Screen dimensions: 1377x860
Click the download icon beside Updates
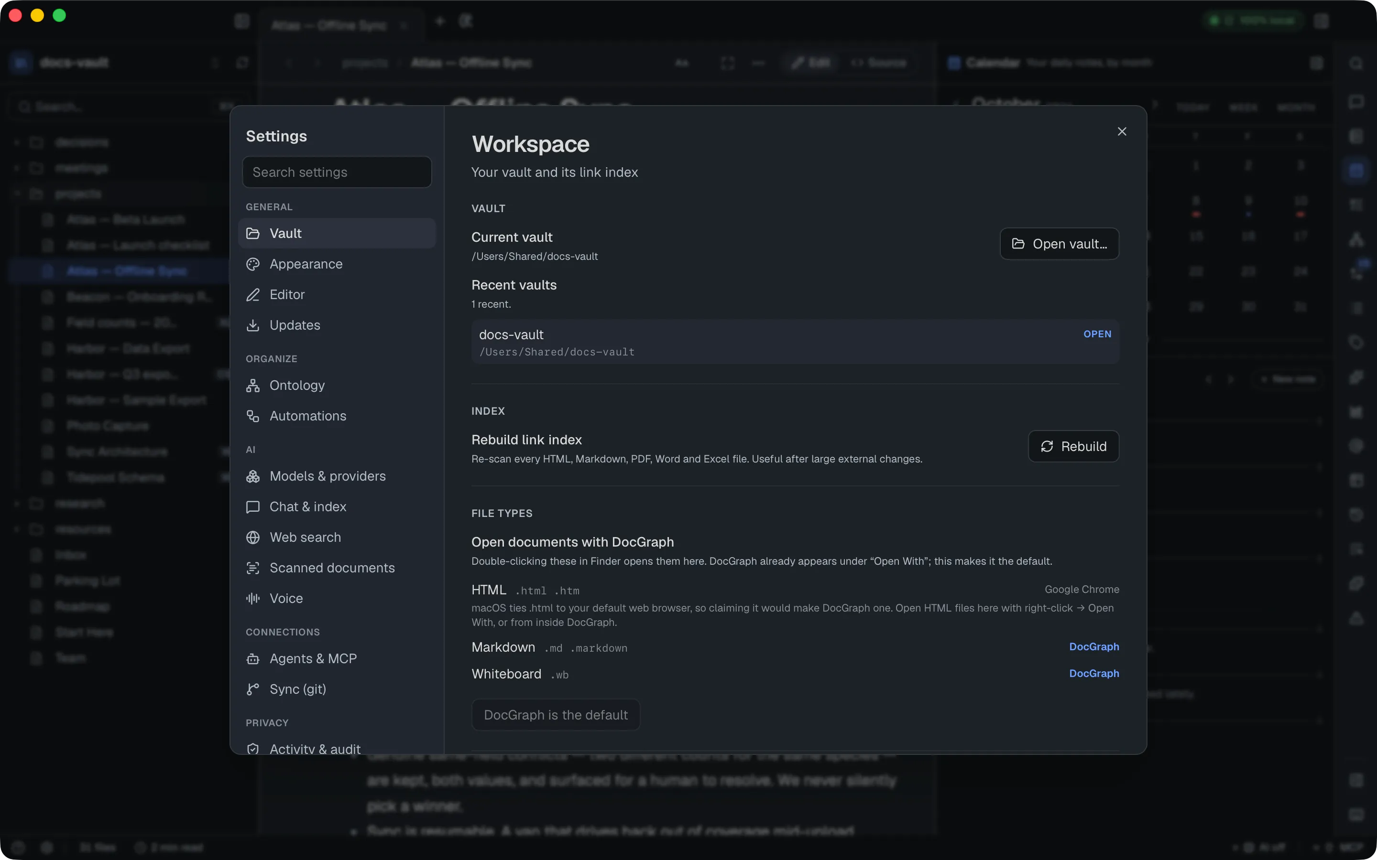click(253, 325)
